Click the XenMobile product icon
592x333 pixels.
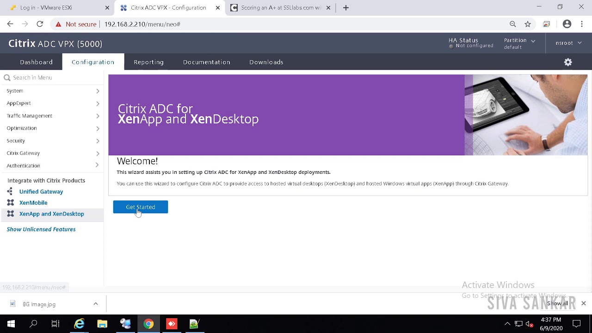10,203
